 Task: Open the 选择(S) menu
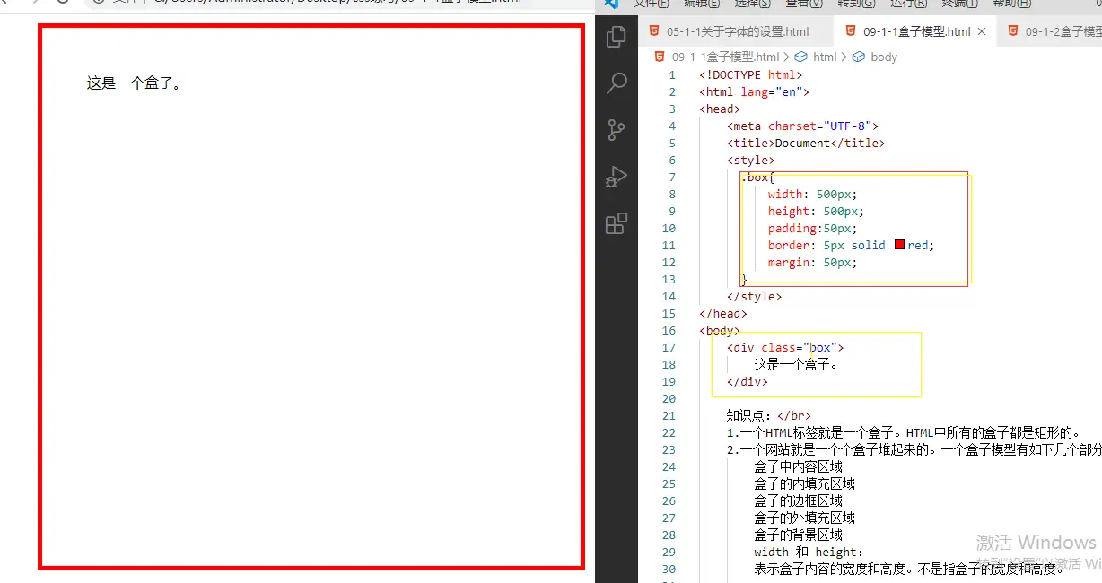coord(753,4)
